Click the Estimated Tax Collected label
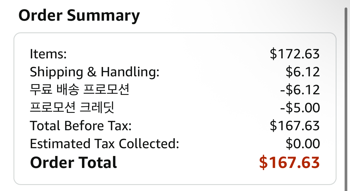This screenshot has height=191, width=350. pyautogui.click(x=104, y=144)
